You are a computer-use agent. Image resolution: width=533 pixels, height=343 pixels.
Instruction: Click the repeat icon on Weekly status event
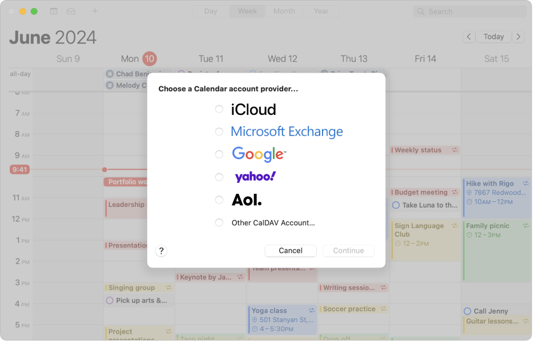point(455,150)
